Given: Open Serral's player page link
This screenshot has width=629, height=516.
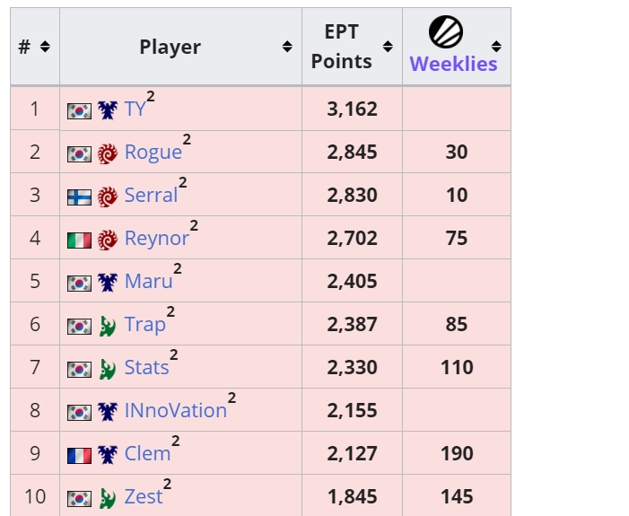Looking at the screenshot, I should coord(151,196).
